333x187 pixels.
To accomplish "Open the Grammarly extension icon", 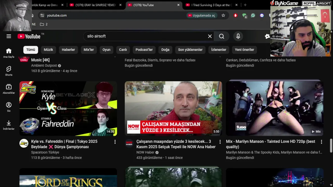I will (253, 15).
